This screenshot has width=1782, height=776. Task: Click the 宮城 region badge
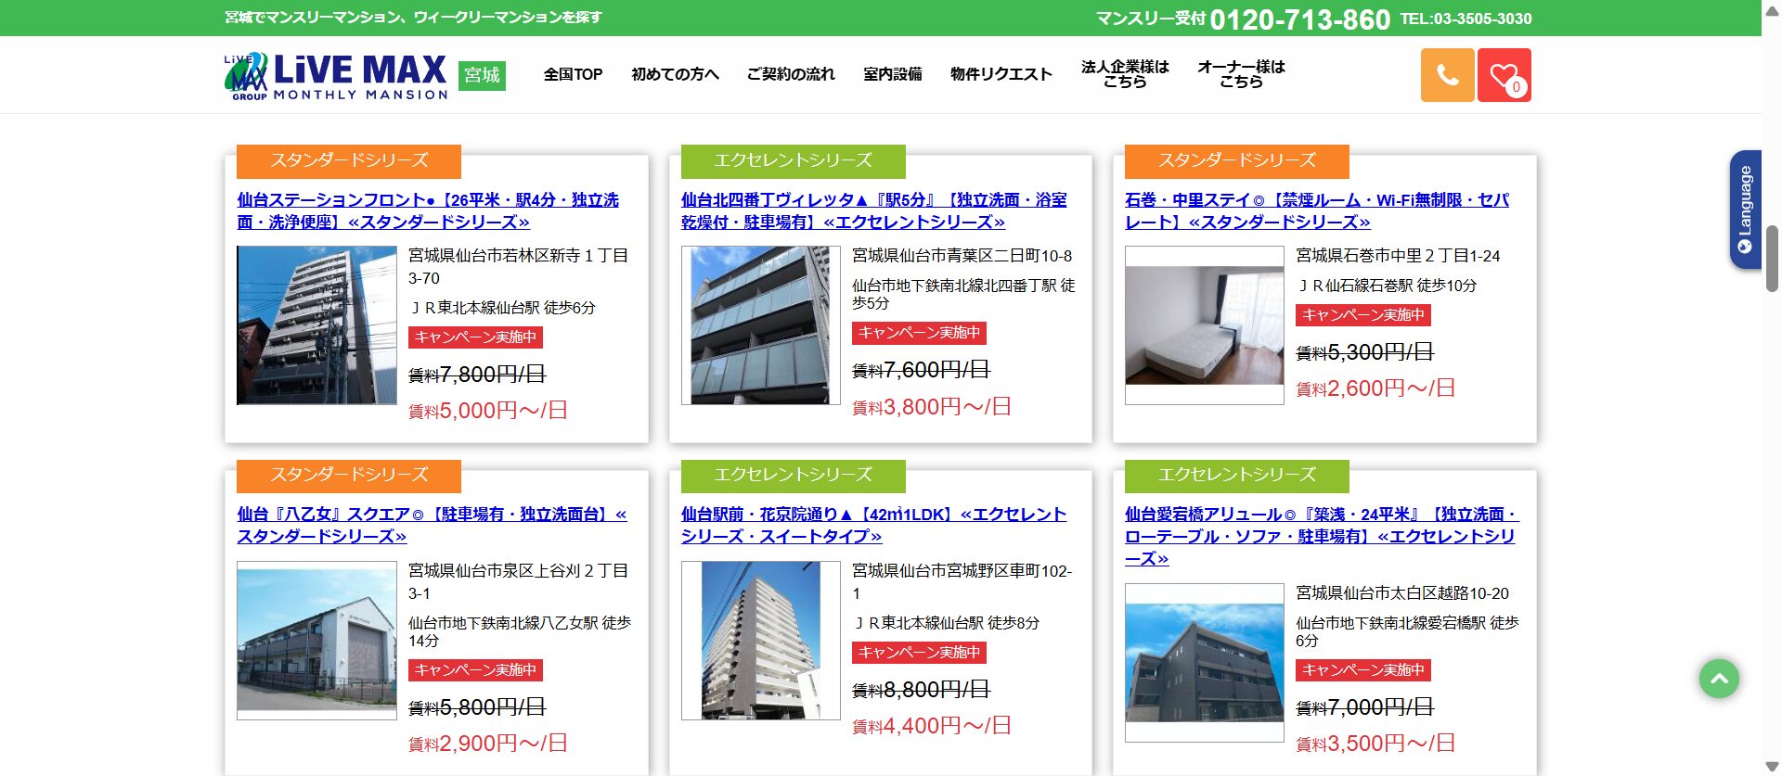pos(482,75)
